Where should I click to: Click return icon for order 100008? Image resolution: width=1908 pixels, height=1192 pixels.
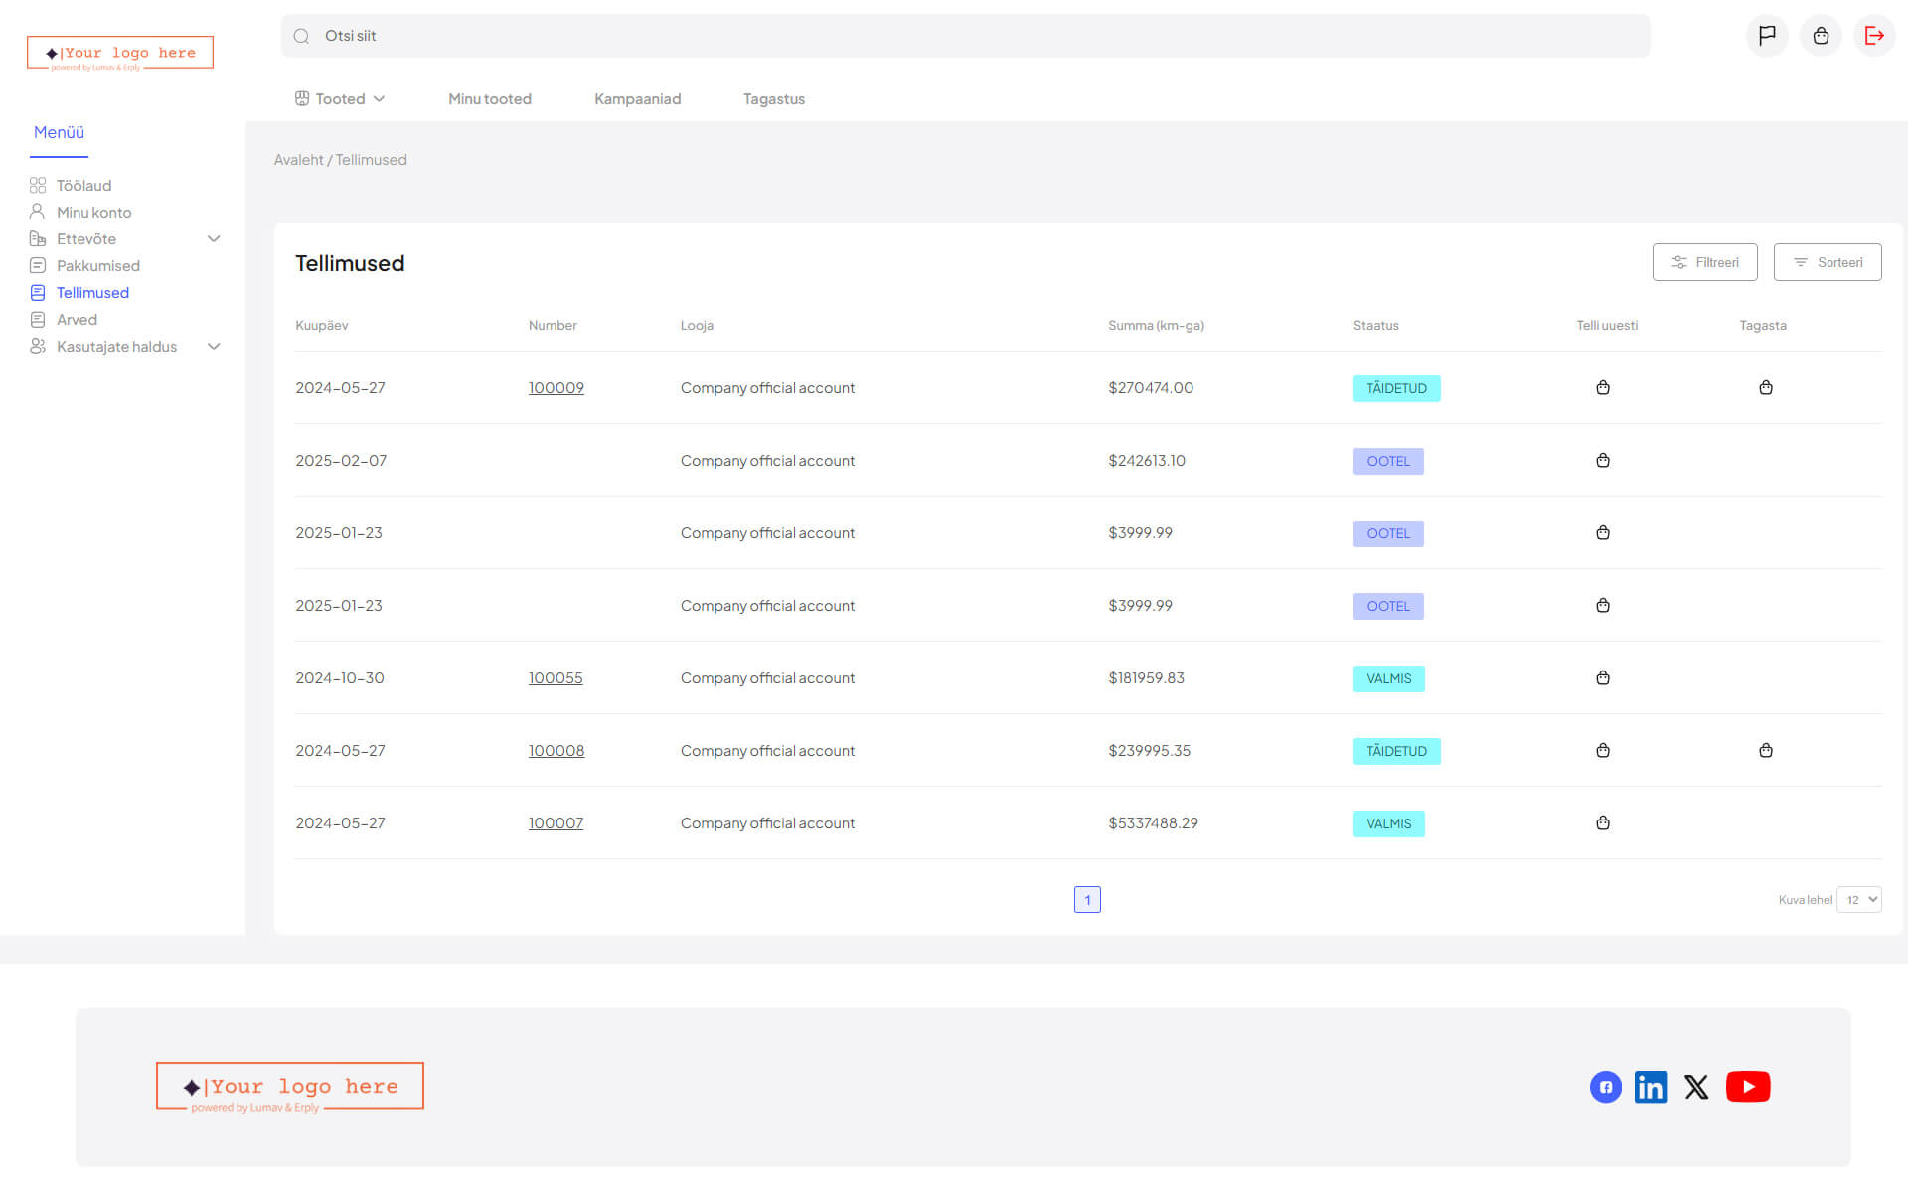(1765, 751)
